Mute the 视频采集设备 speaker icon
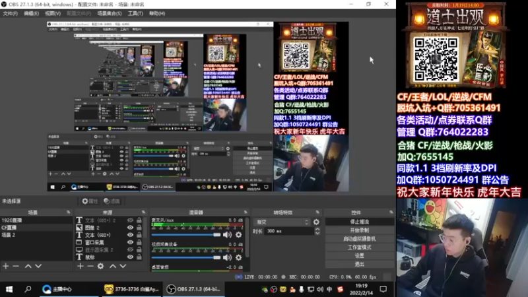The image size is (528, 297). [227, 258]
